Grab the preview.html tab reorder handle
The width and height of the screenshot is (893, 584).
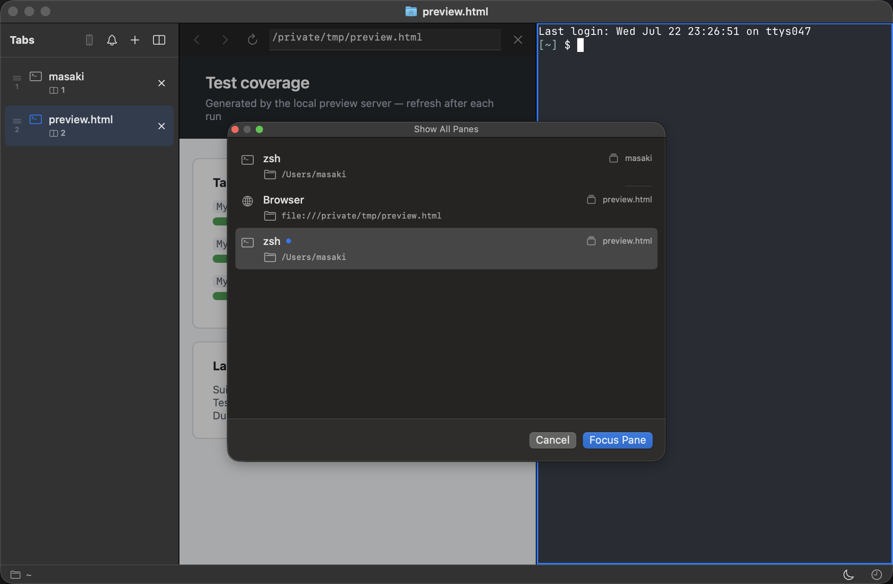[x=17, y=121]
